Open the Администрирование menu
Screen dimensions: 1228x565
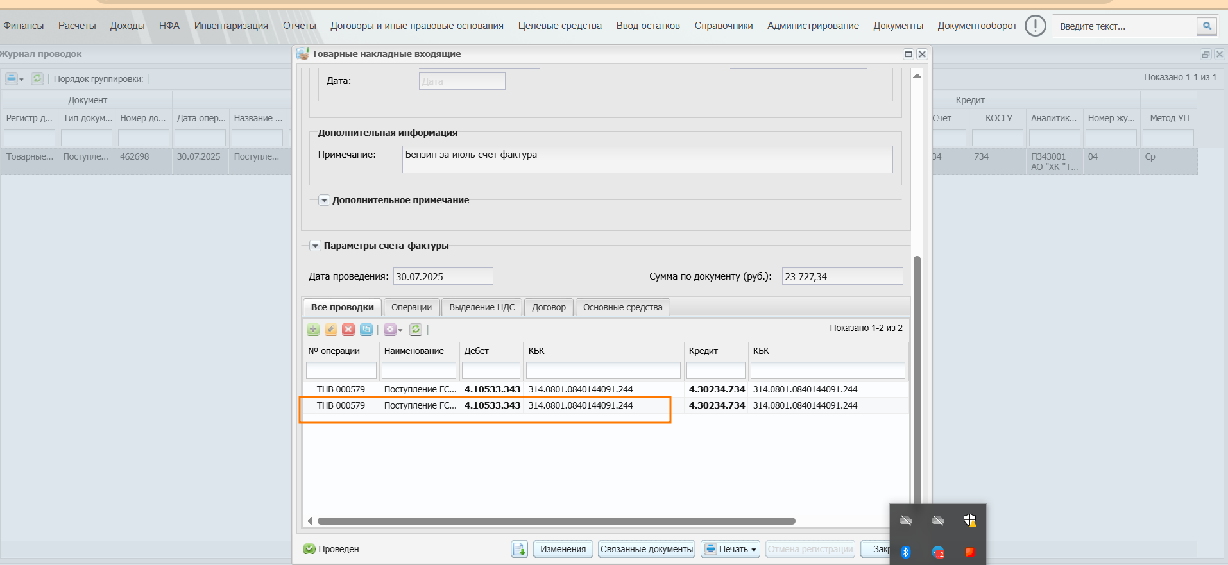pos(813,26)
